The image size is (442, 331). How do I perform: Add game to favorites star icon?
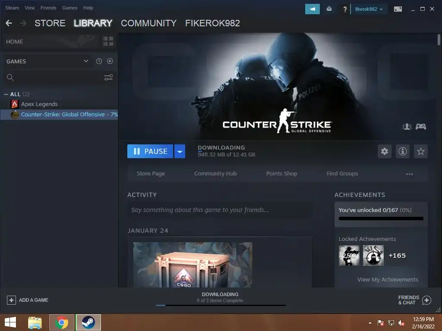pyautogui.click(x=420, y=151)
